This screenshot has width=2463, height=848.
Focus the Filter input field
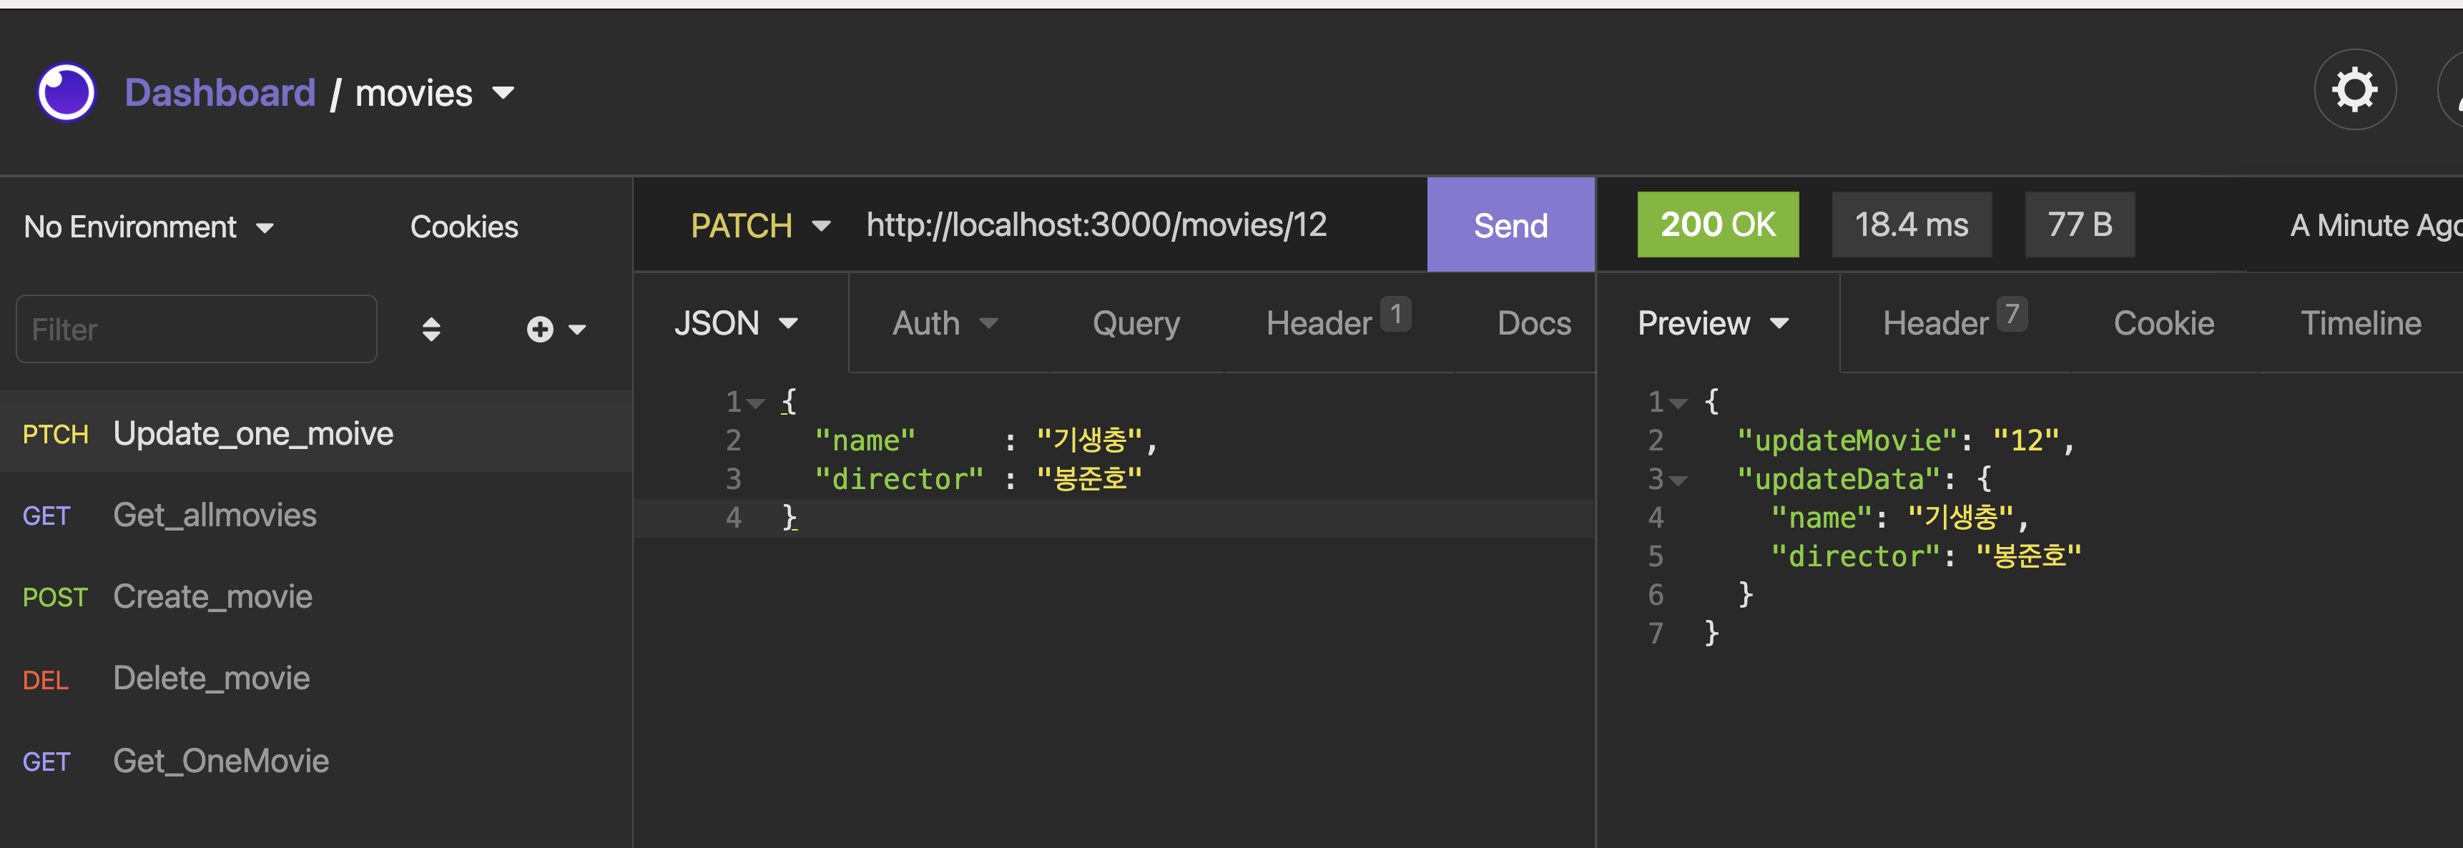pos(196,329)
